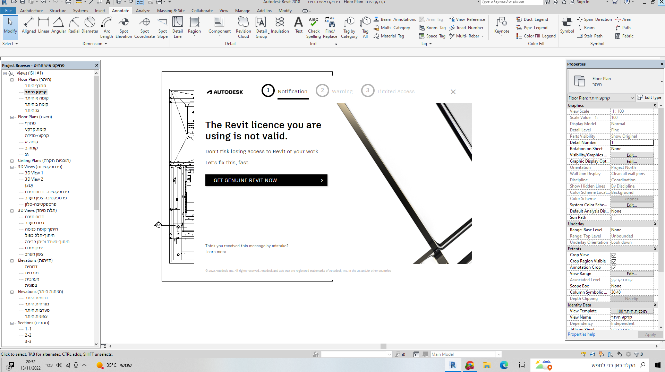The height and width of the screenshot is (372, 665).
Task: Open the Structure ribbon tab
Action: click(58, 11)
